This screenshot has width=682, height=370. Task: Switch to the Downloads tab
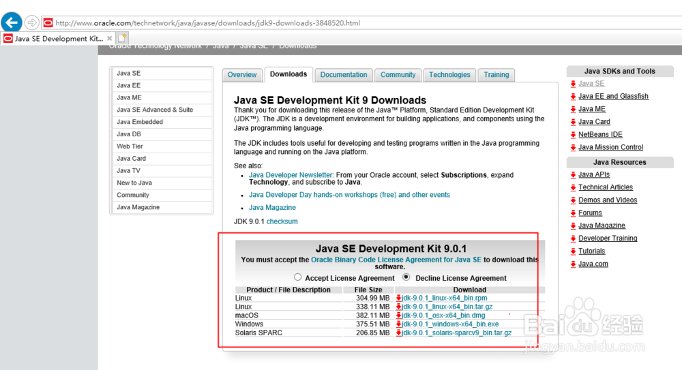click(x=288, y=74)
